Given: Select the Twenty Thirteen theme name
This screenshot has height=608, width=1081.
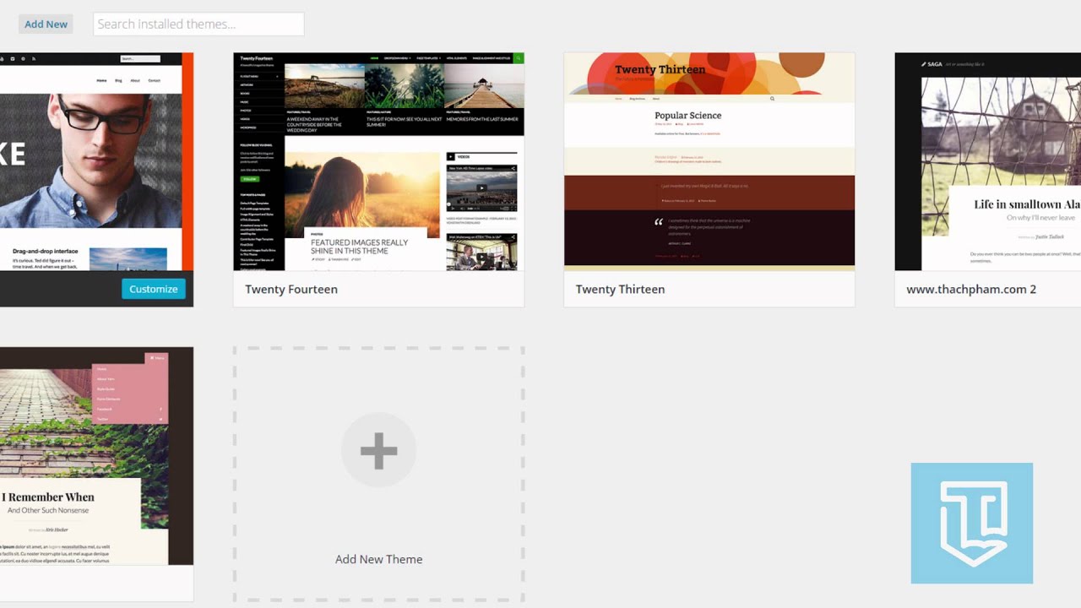Looking at the screenshot, I should (x=620, y=289).
